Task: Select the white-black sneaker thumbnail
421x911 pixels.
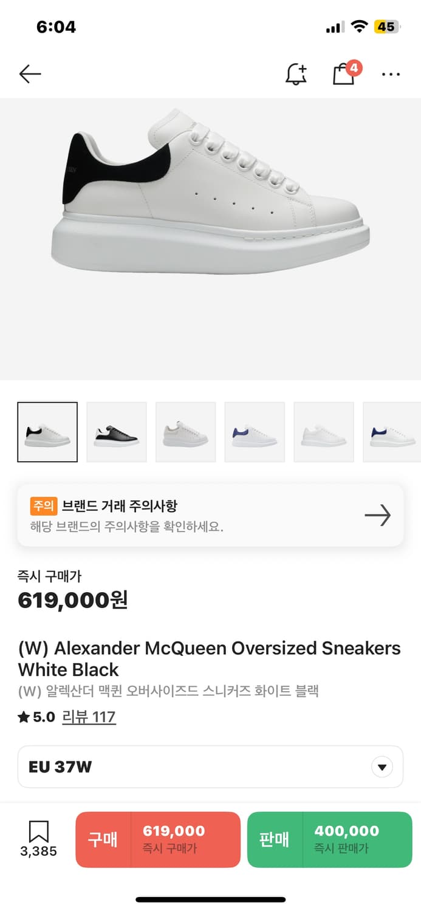Action: (47, 432)
